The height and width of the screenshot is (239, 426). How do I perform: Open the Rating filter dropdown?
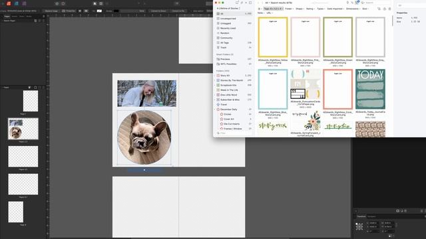310,9
